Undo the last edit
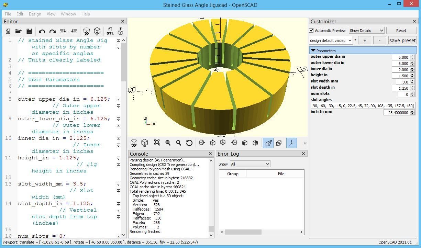The width and height of the screenshot is (421, 248). [x=42, y=31]
